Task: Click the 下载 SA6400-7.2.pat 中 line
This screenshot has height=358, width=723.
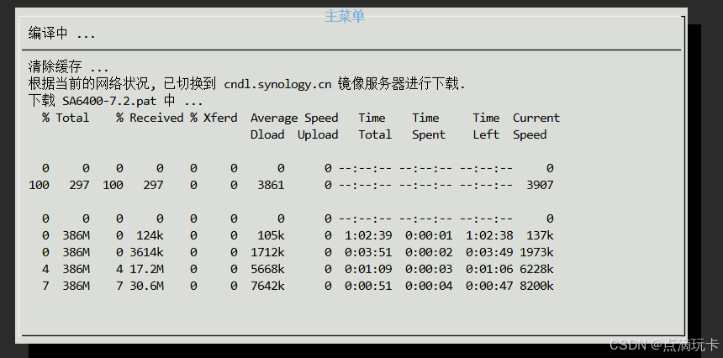Action: 115,101
